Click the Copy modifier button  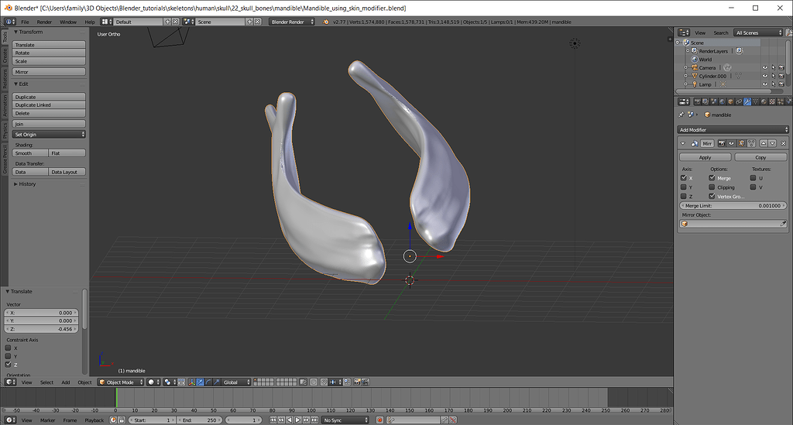(x=760, y=157)
